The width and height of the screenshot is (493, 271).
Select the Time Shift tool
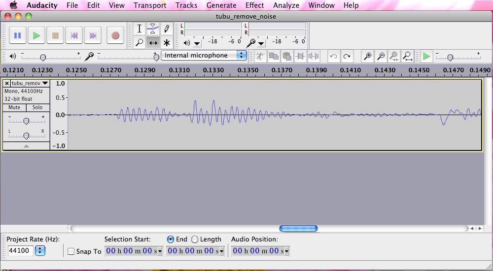pos(153,43)
